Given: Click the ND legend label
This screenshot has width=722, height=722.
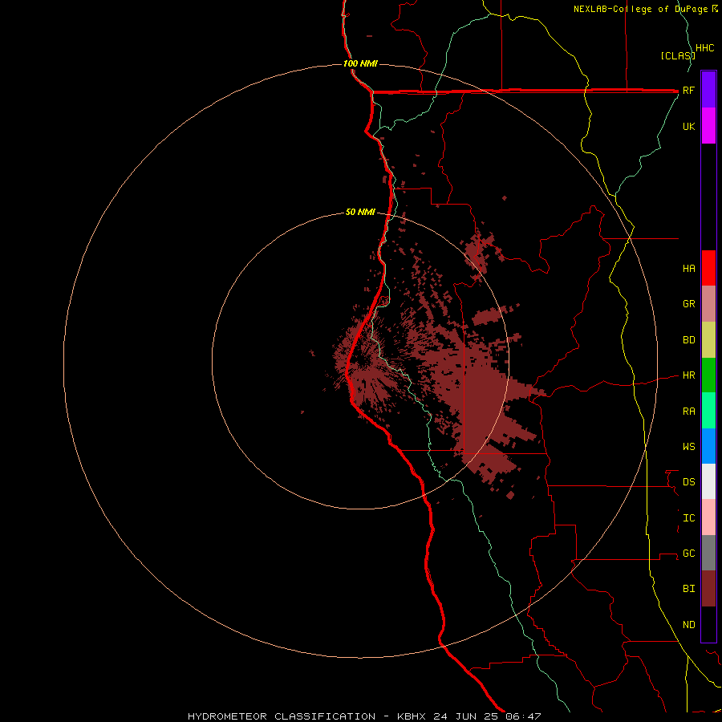Looking at the screenshot, I should (688, 625).
